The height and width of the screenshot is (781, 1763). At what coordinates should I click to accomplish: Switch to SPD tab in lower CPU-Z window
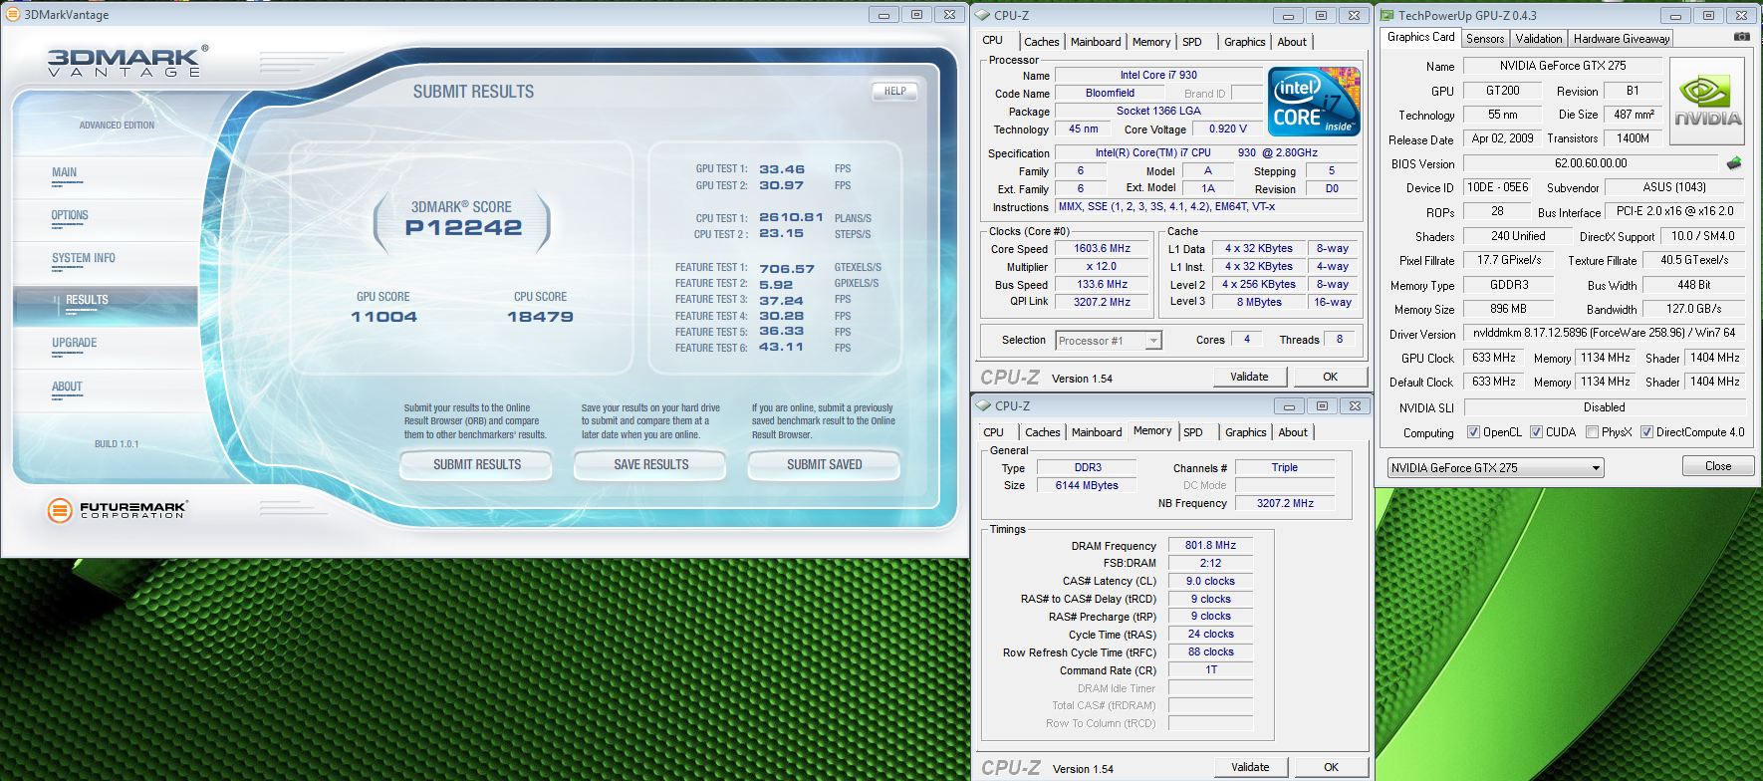coord(1193,432)
